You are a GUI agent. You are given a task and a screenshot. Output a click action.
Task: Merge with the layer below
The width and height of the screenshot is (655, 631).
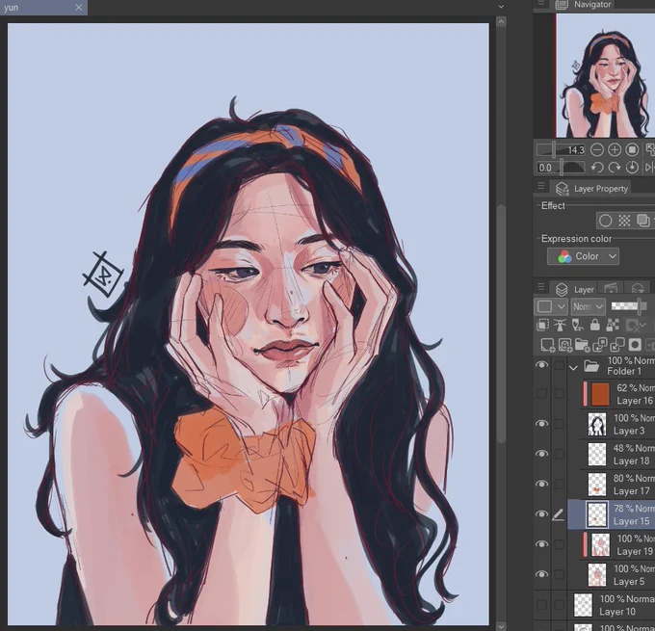point(617,345)
